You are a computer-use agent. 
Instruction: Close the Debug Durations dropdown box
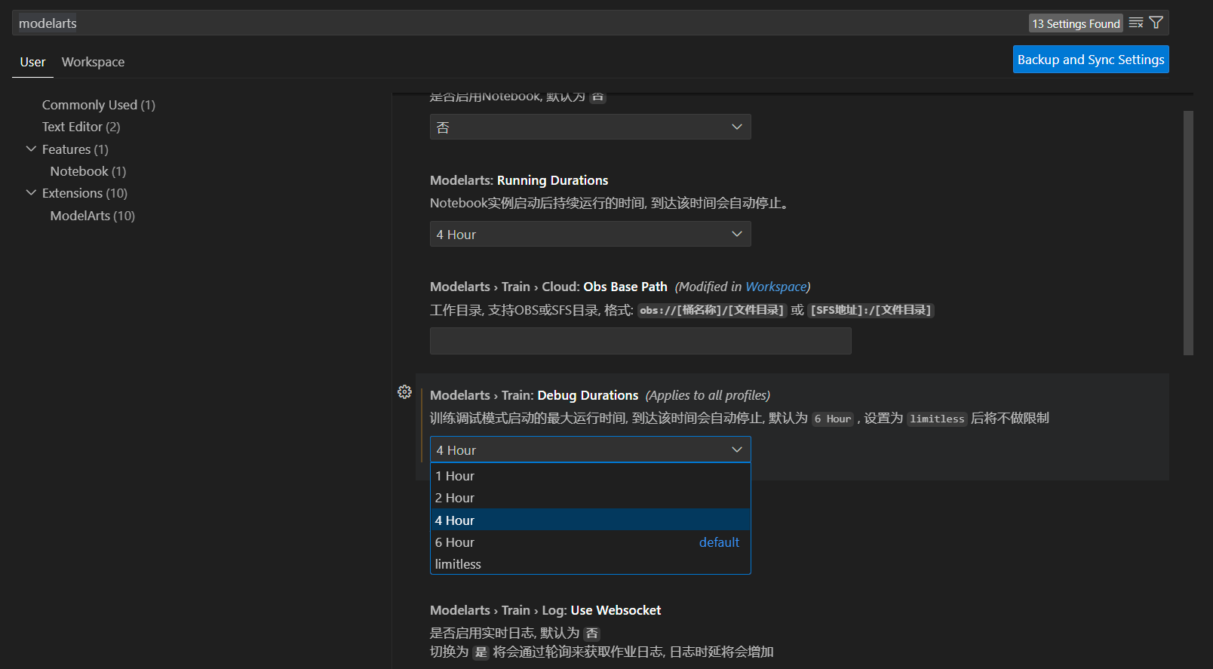click(591, 450)
